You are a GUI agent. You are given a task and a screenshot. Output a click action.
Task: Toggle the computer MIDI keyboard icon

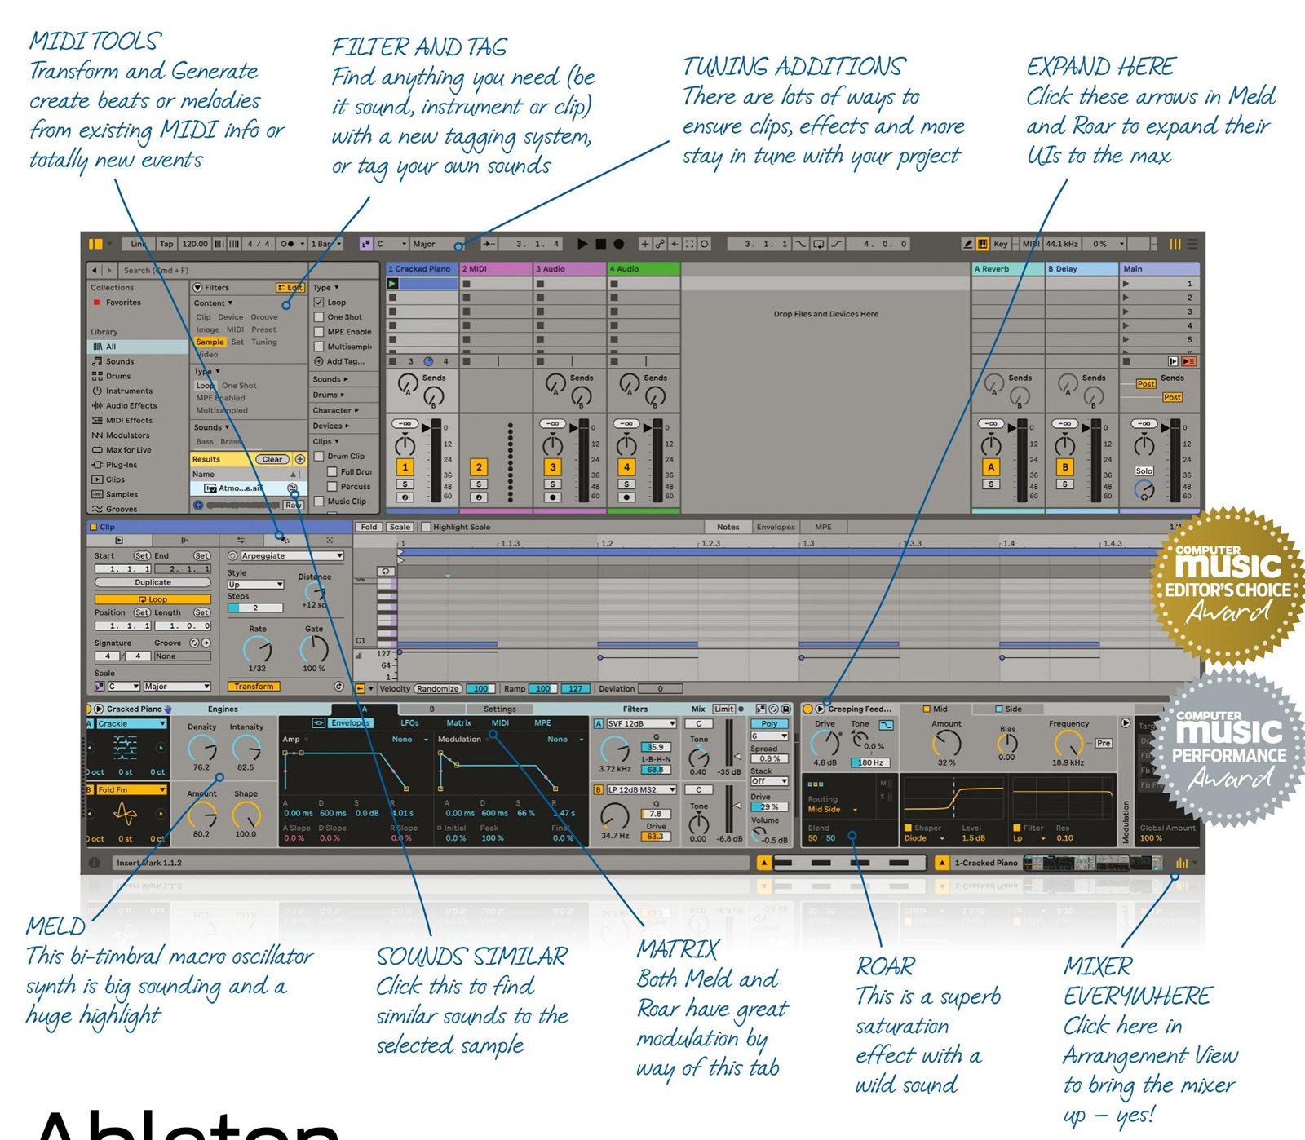click(x=983, y=244)
